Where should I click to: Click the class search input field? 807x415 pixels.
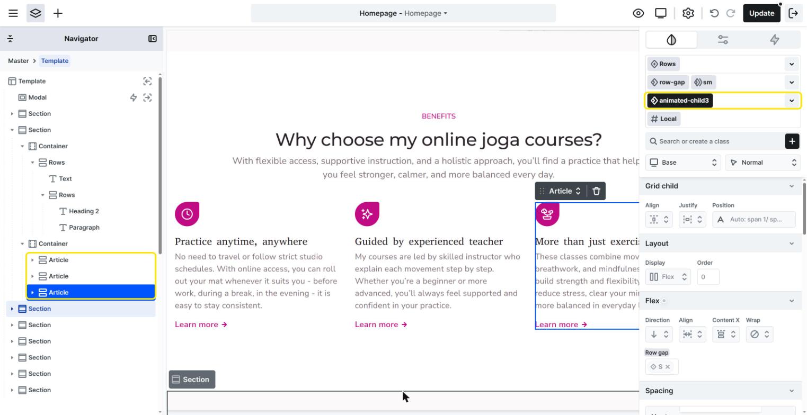point(714,141)
